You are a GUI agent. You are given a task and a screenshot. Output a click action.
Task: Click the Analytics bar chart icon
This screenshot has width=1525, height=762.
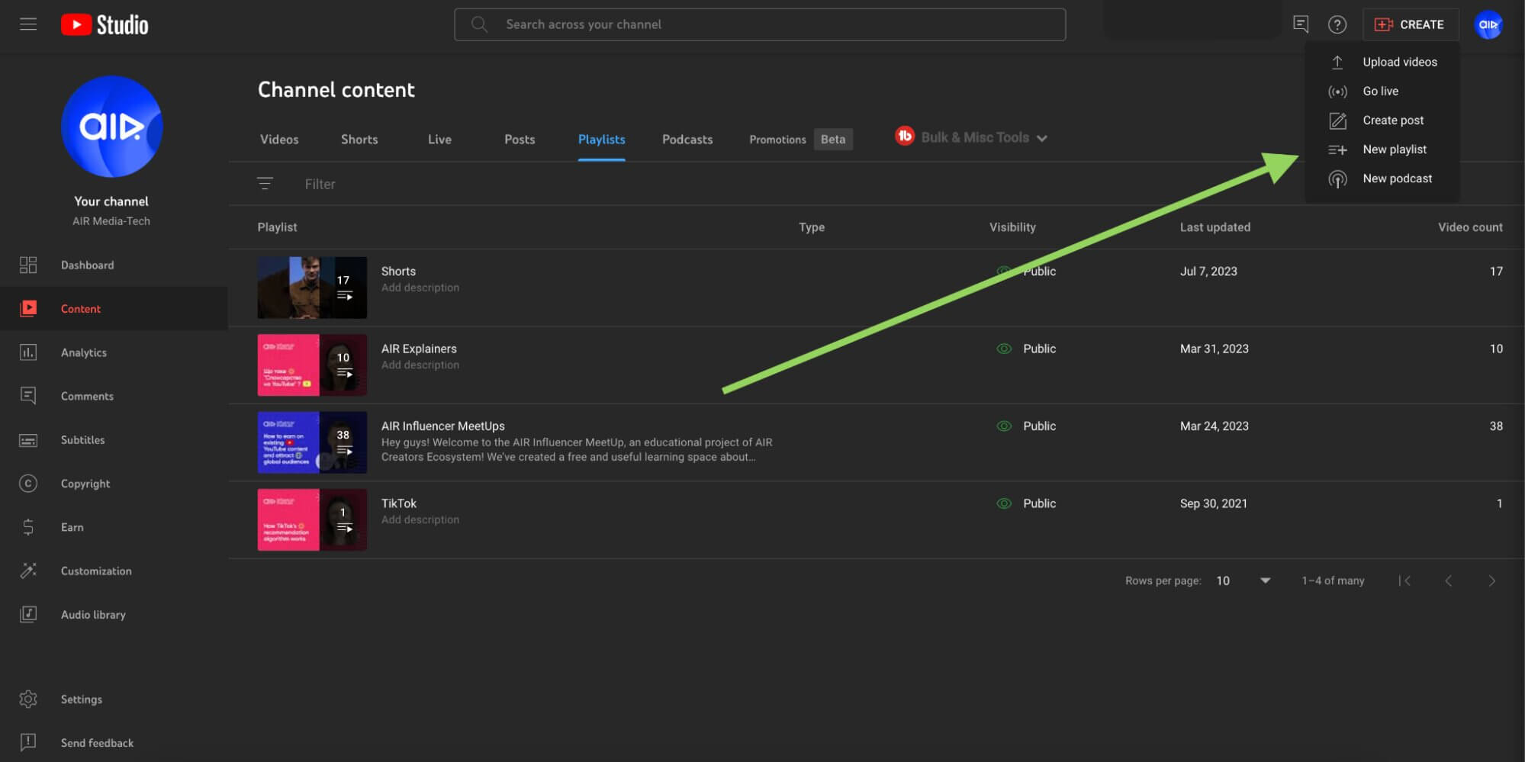(x=28, y=352)
